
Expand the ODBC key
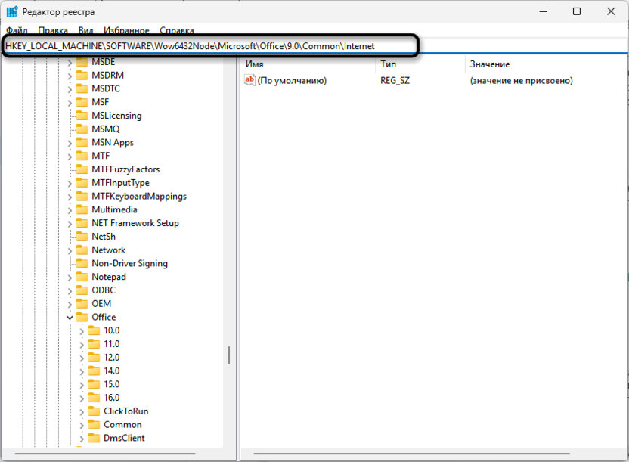70,291
